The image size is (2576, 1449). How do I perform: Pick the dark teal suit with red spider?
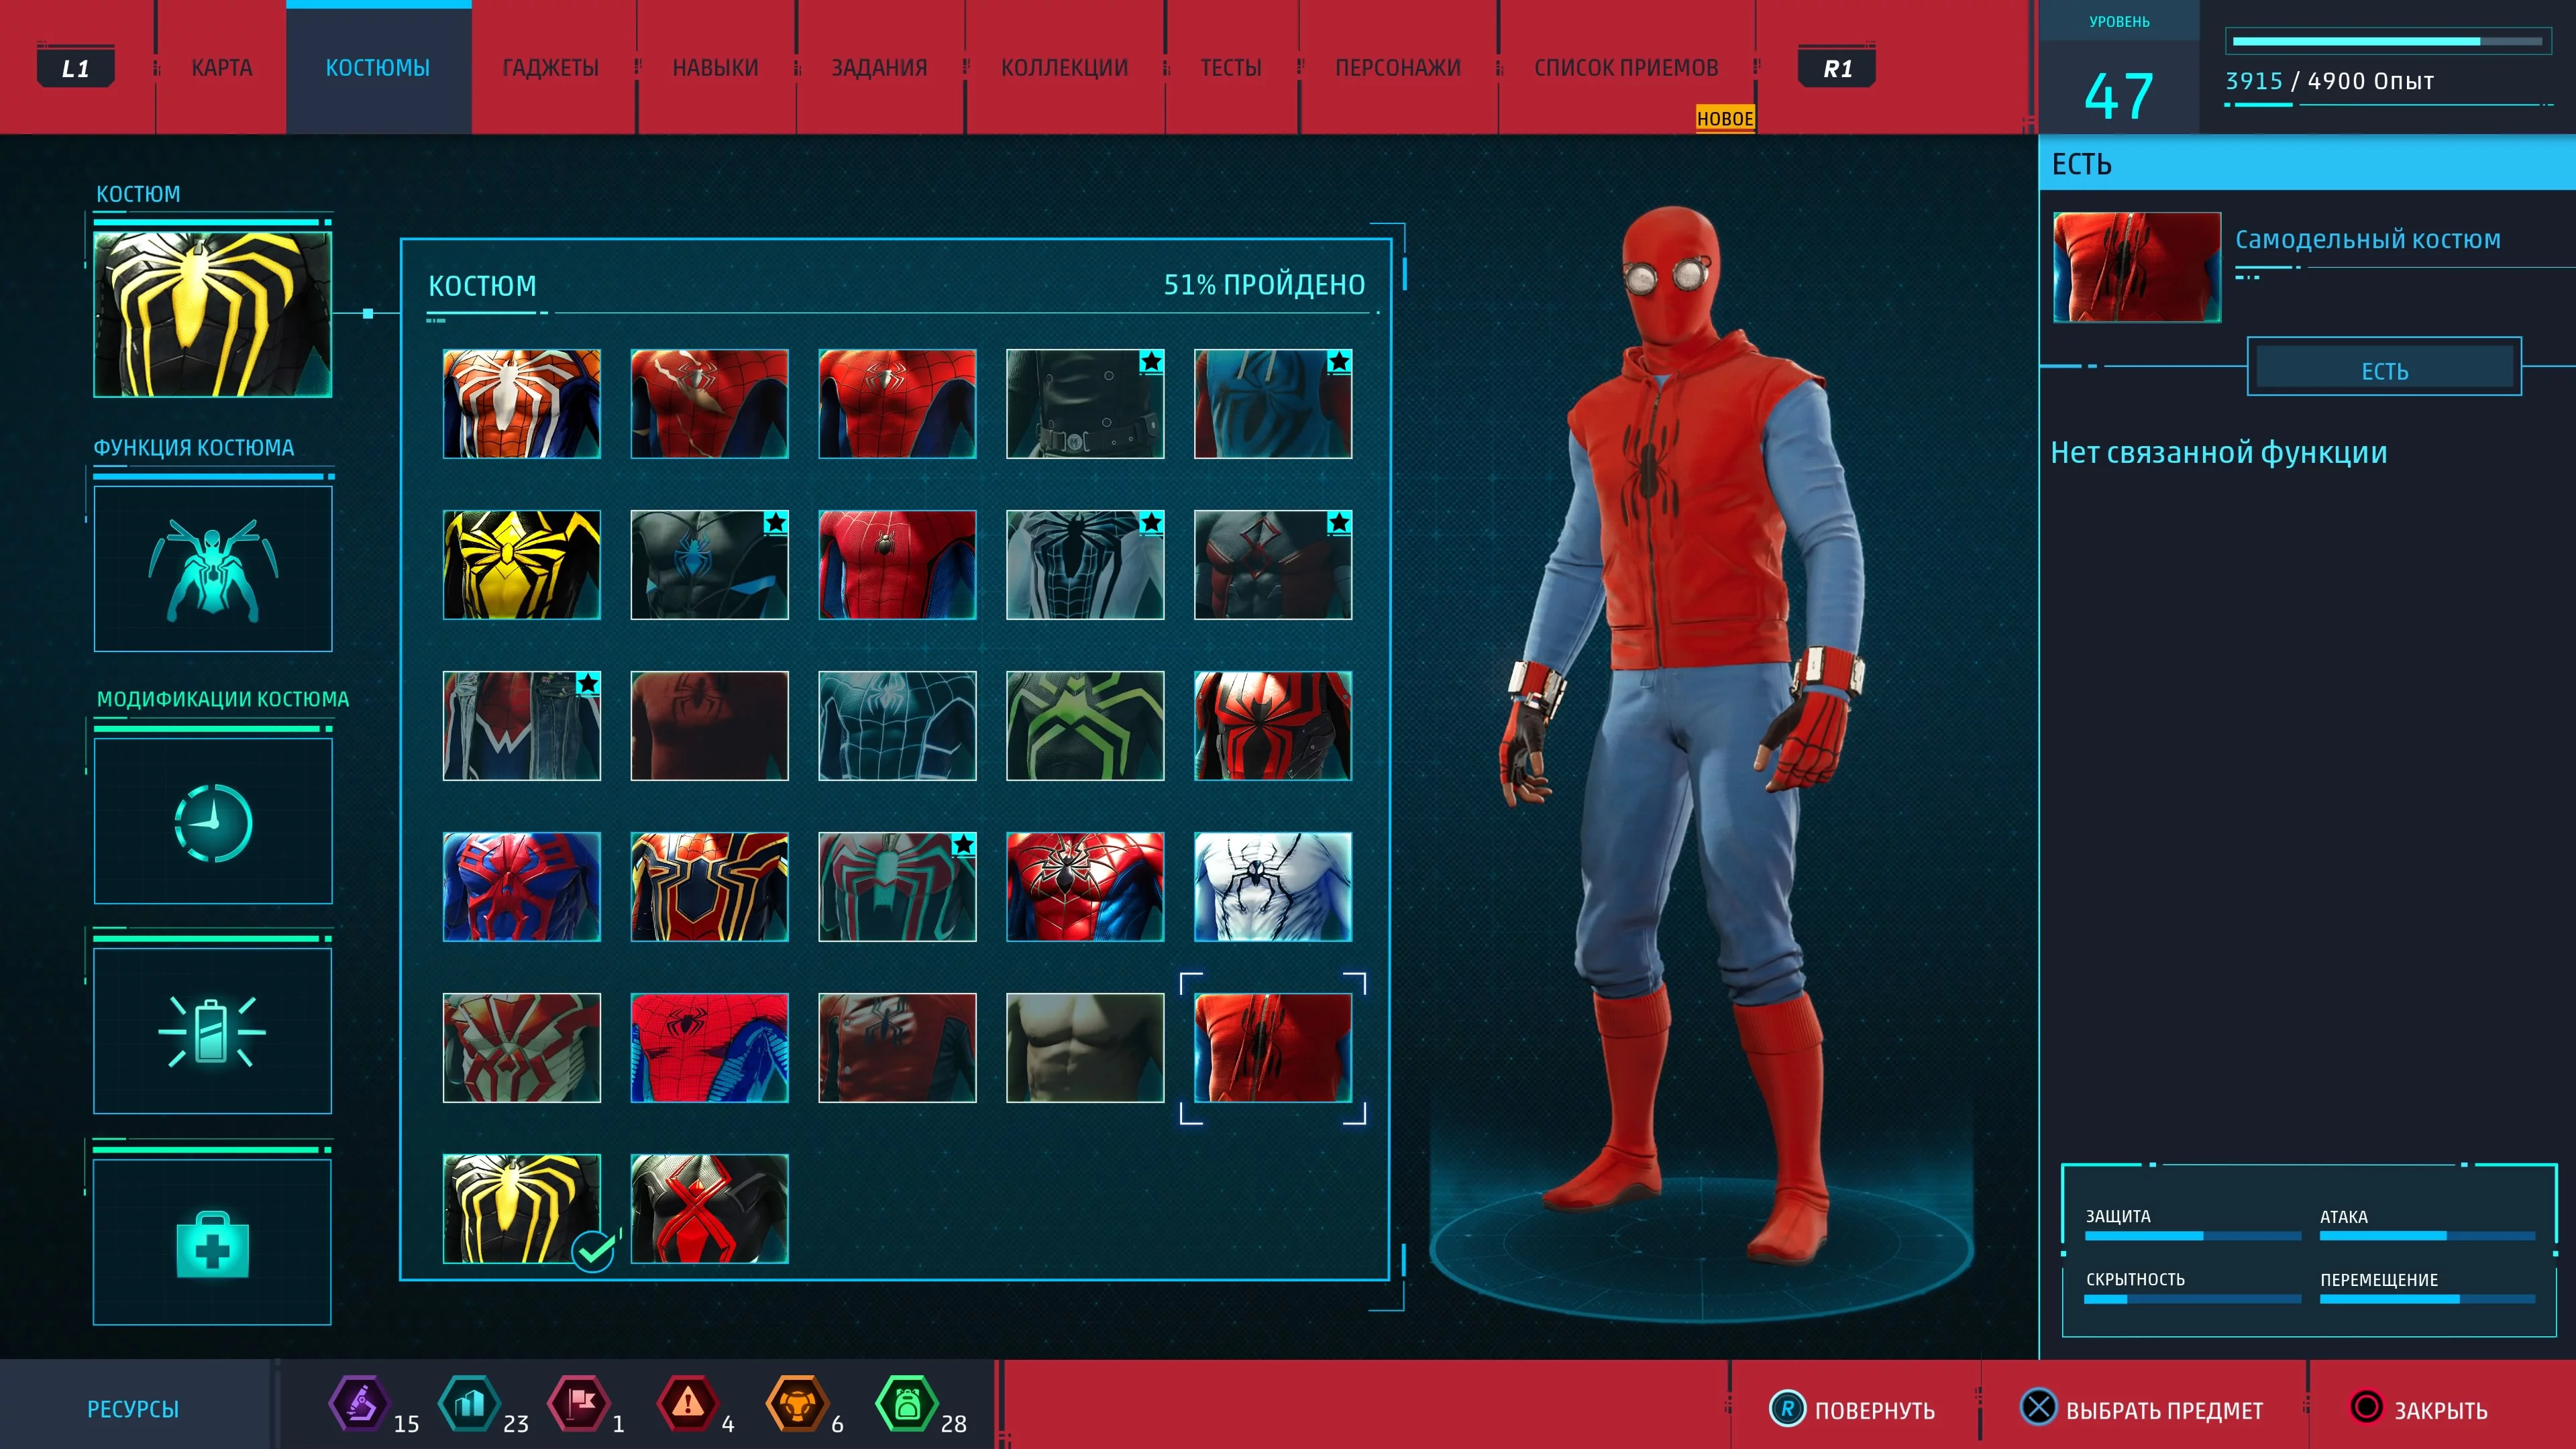[897, 887]
